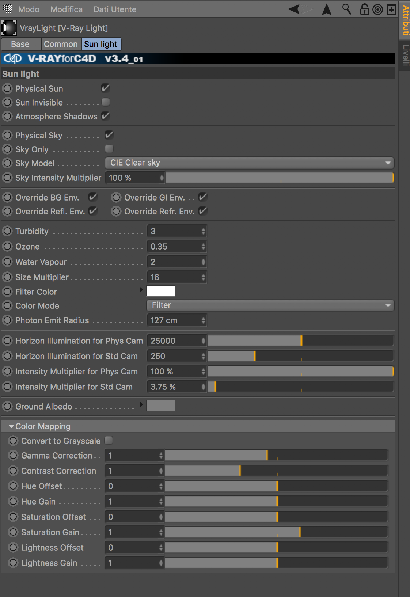Enable Convert to Grayscale checkbox

pyautogui.click(x=109, y=441)
